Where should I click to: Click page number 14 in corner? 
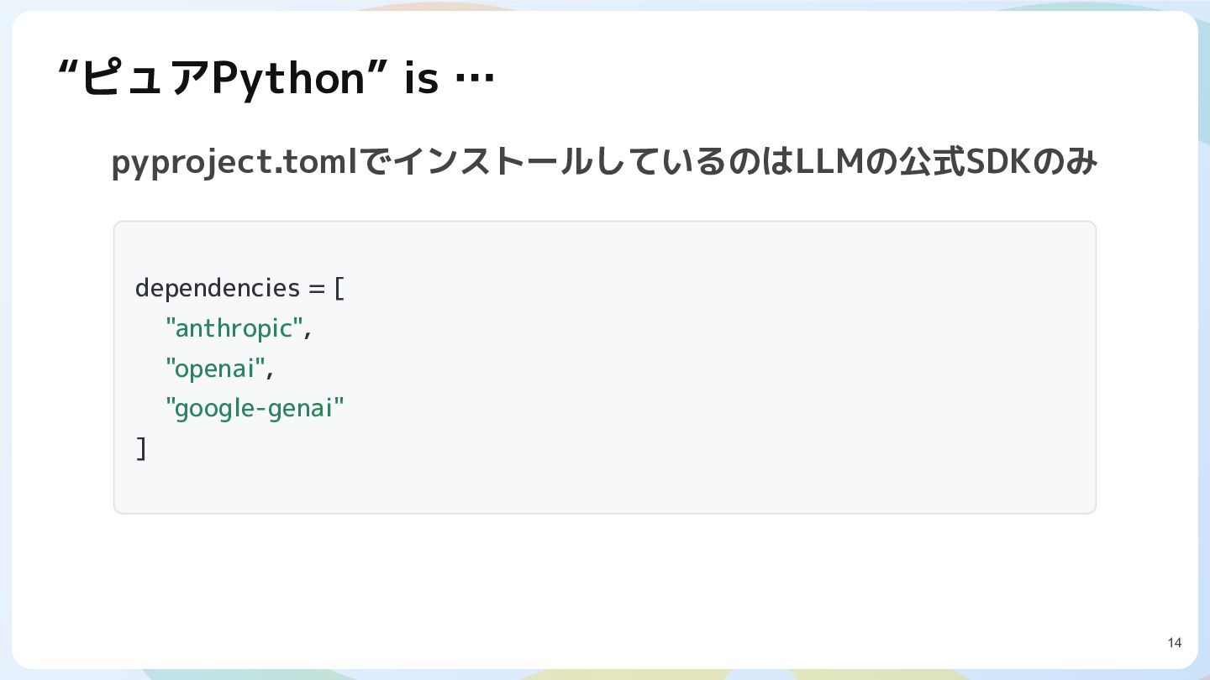(x=1175, y=643)
